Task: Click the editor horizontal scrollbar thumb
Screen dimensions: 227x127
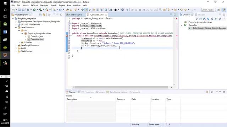Action: (121, 87)
